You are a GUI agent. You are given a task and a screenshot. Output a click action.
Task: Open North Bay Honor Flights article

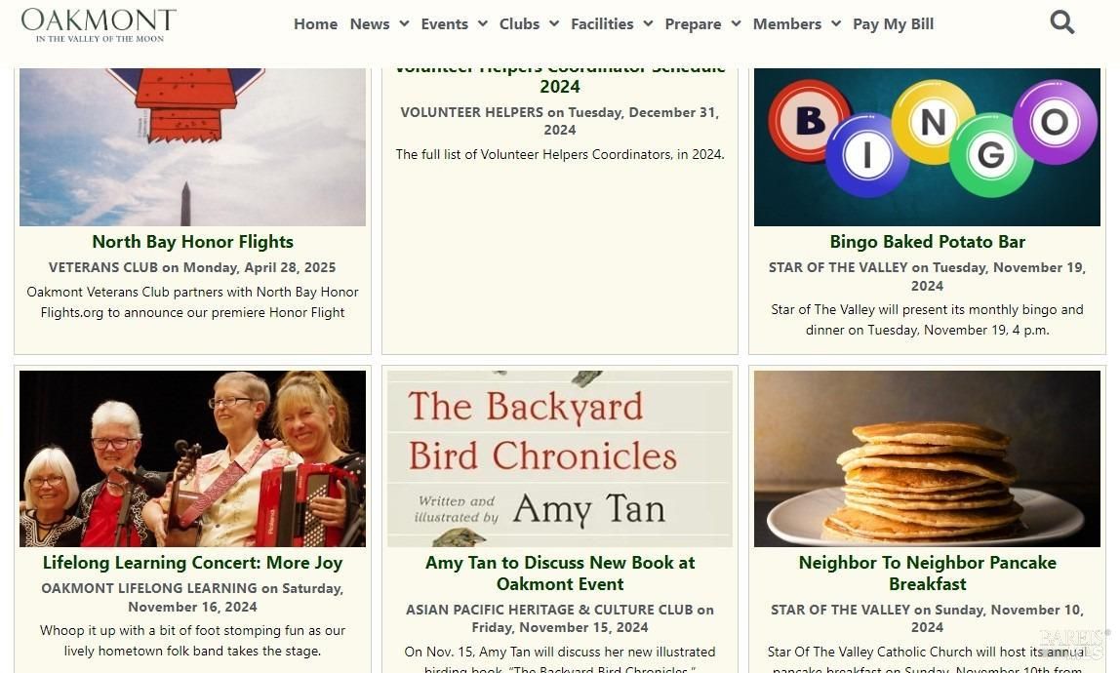point(192,242)
